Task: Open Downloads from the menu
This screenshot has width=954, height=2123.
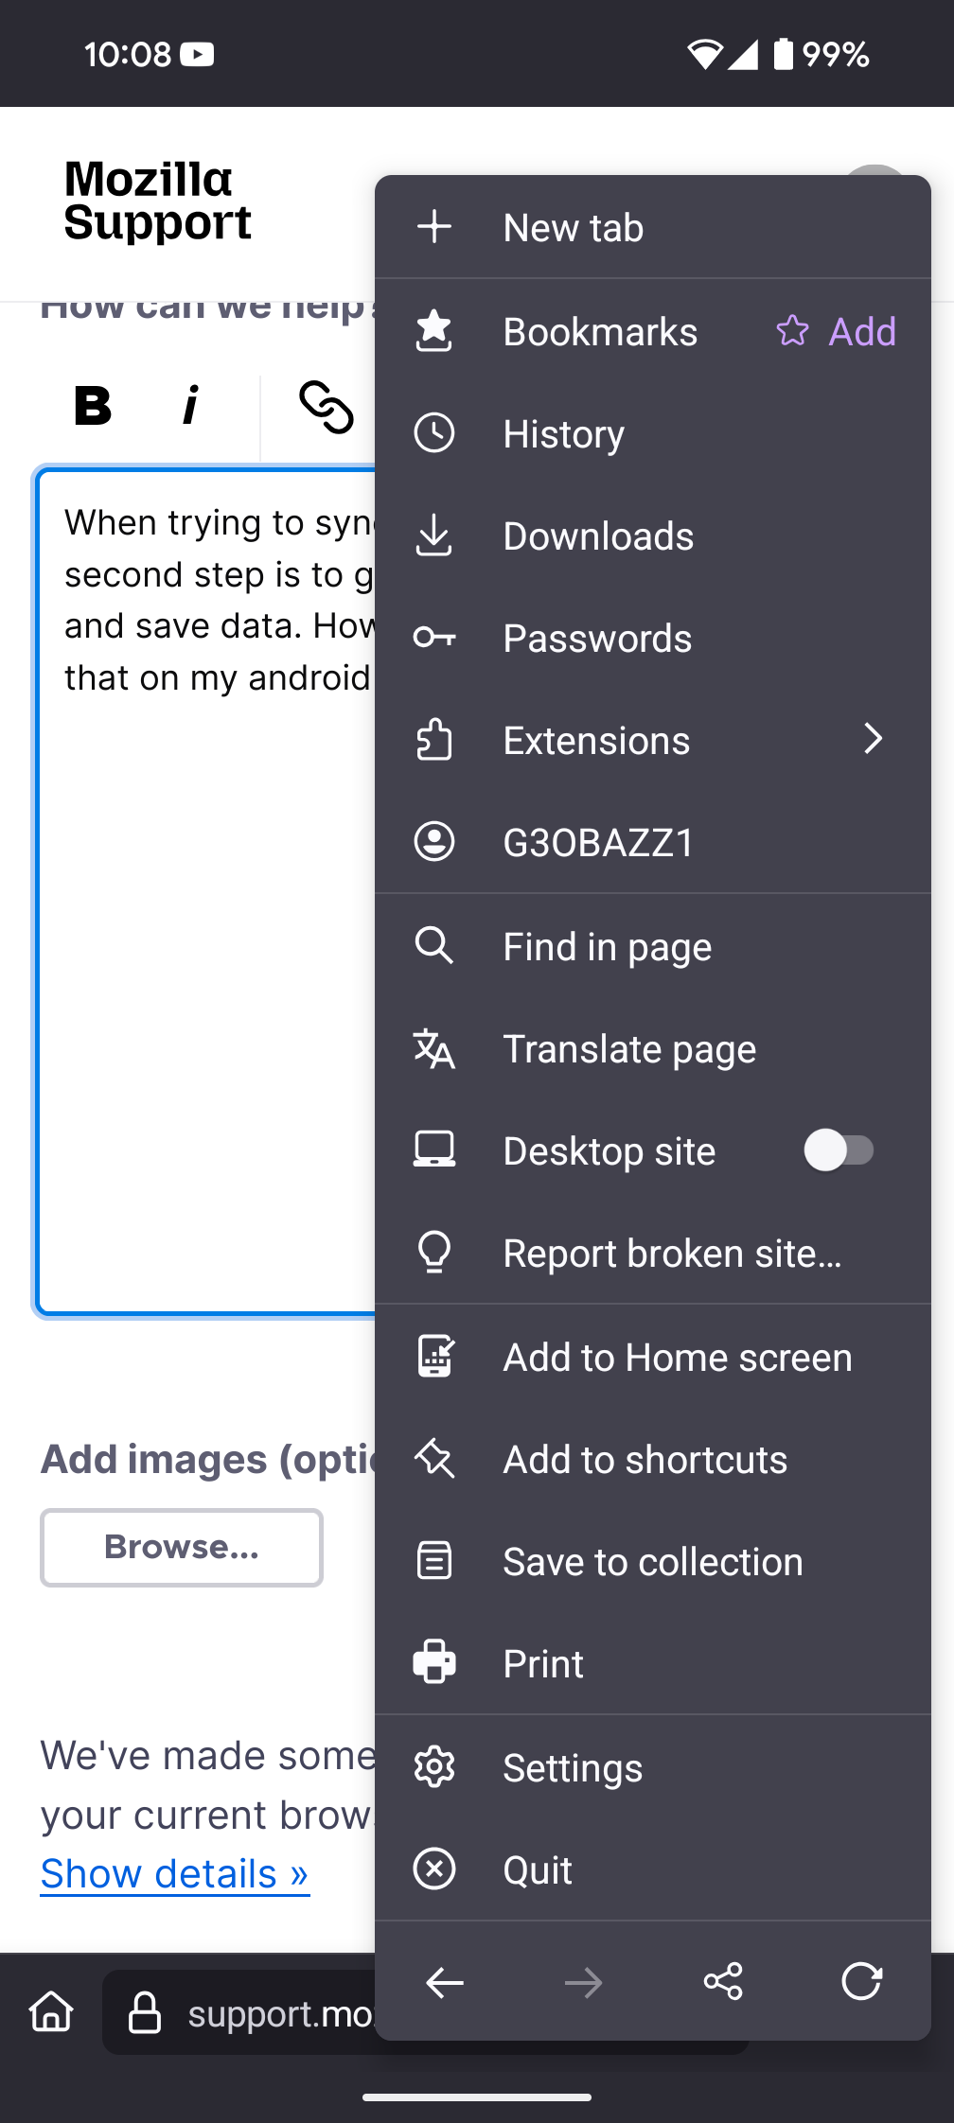Action: (598, 535)
